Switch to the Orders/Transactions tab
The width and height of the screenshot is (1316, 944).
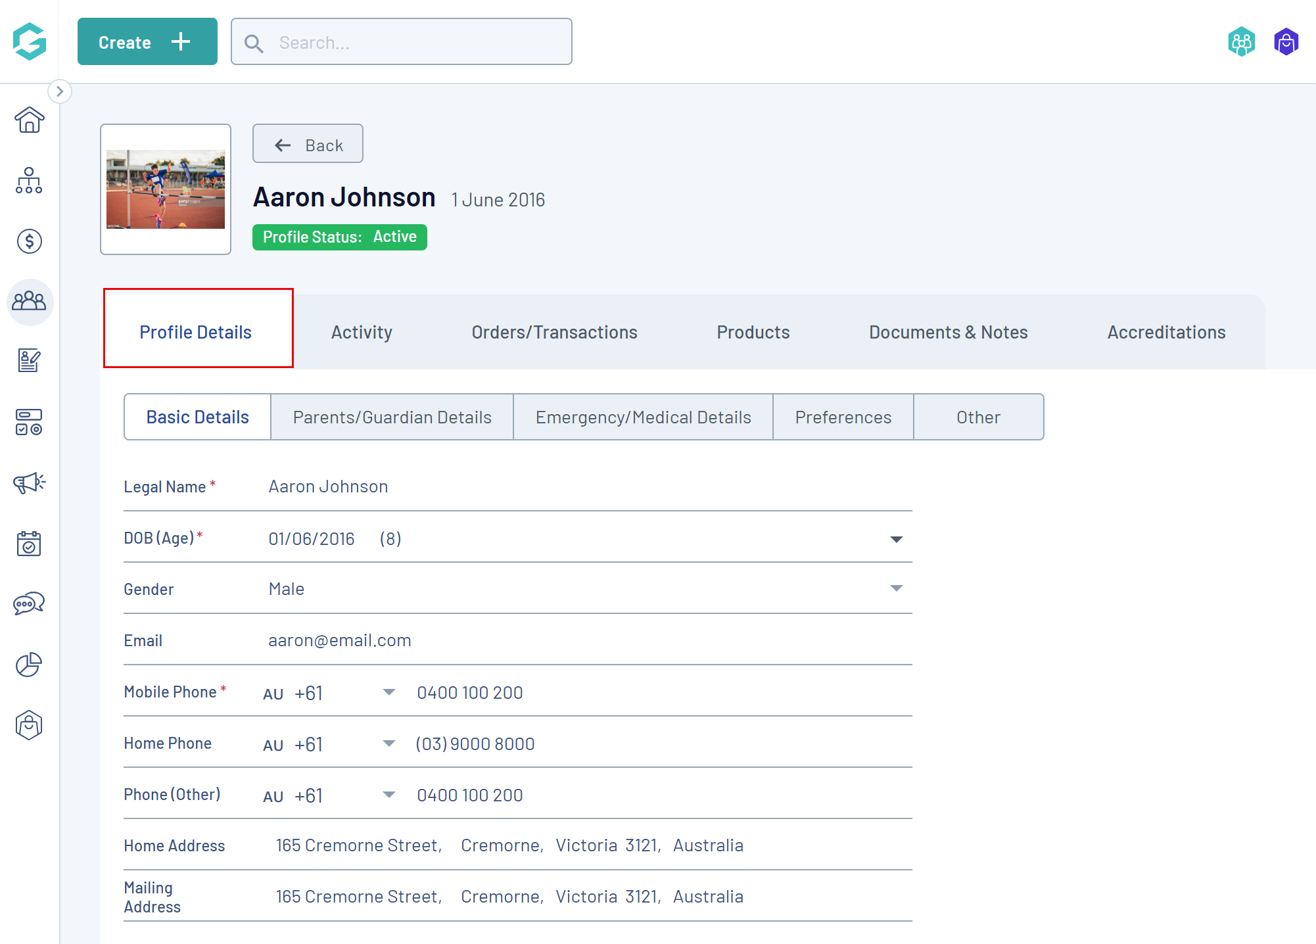coord(554,332)
